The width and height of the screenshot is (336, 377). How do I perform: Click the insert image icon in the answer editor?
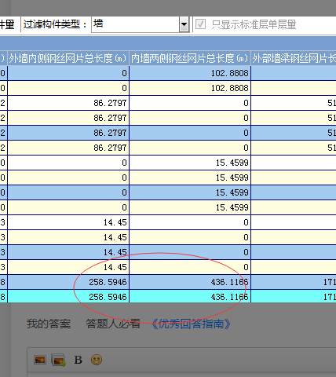click(40, 360)
